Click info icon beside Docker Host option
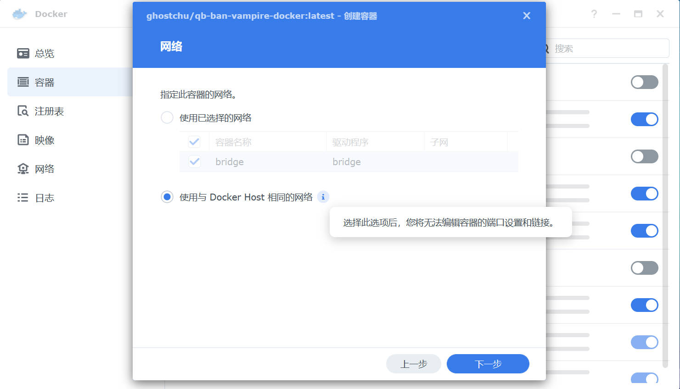Viewport: 680px width, 389px height. point(323,197)
